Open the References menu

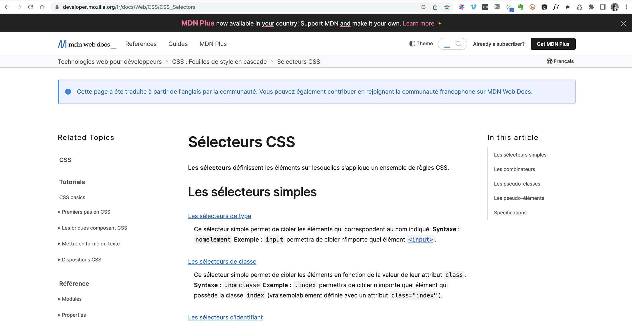coord(141,44)
